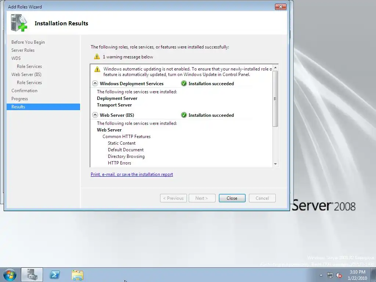376x282 pixels.
Task: Click the taskbar clock showing 3:10 PM
Action: click(x=357, y=275)
